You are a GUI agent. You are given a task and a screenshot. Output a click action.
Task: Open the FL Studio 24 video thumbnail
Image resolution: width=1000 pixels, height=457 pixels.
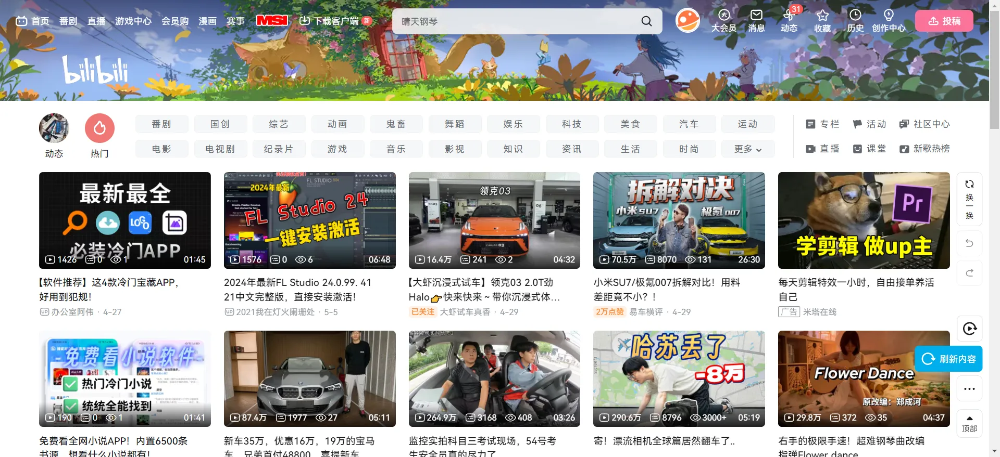(x=309, y=220)
